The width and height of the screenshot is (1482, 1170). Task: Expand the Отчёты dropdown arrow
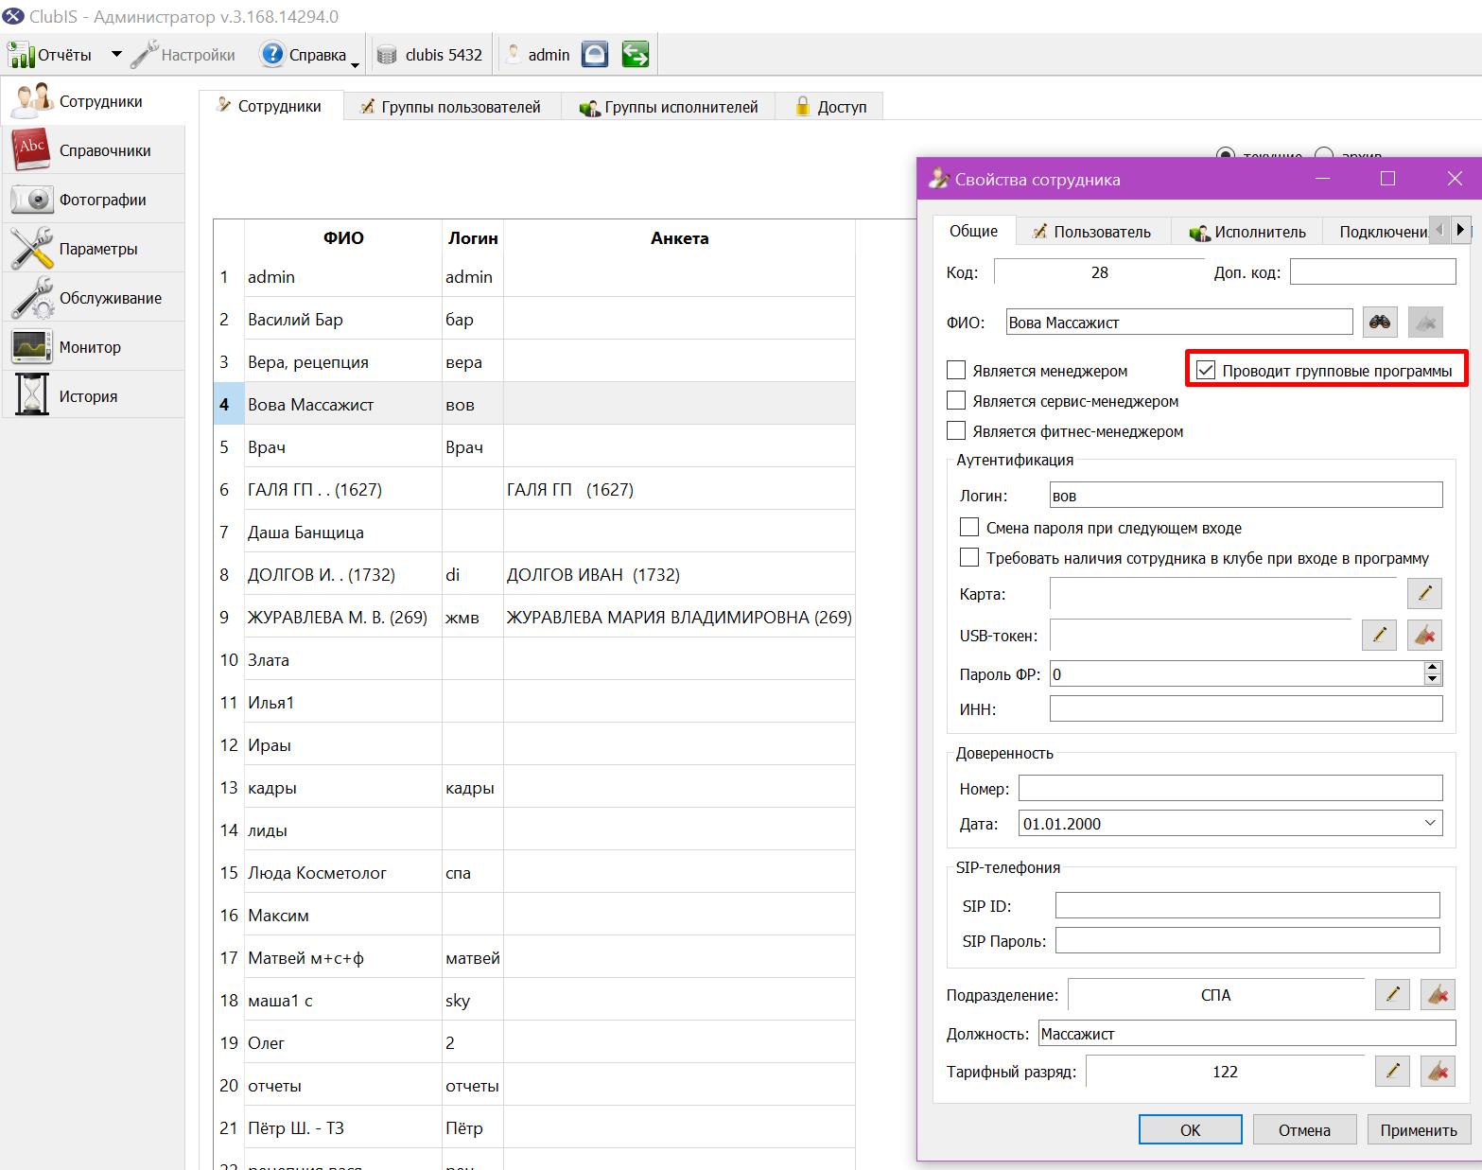[x=116, y=55]
